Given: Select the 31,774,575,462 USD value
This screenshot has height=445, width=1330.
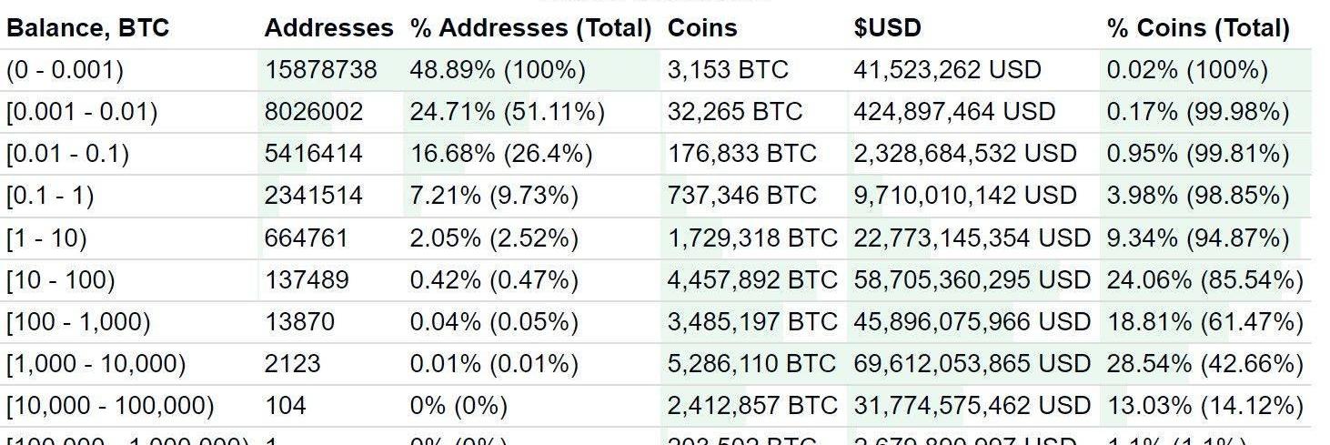Looking at the screenshot, I should point(972,406).
